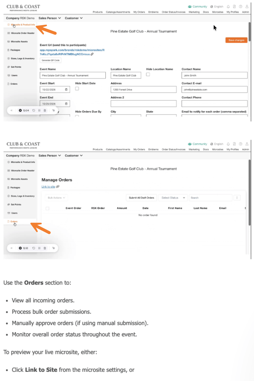This screenshot has width=254, height=381.
Task: Click trash icon on recorder showing 12:04
Action: point(45,110)
